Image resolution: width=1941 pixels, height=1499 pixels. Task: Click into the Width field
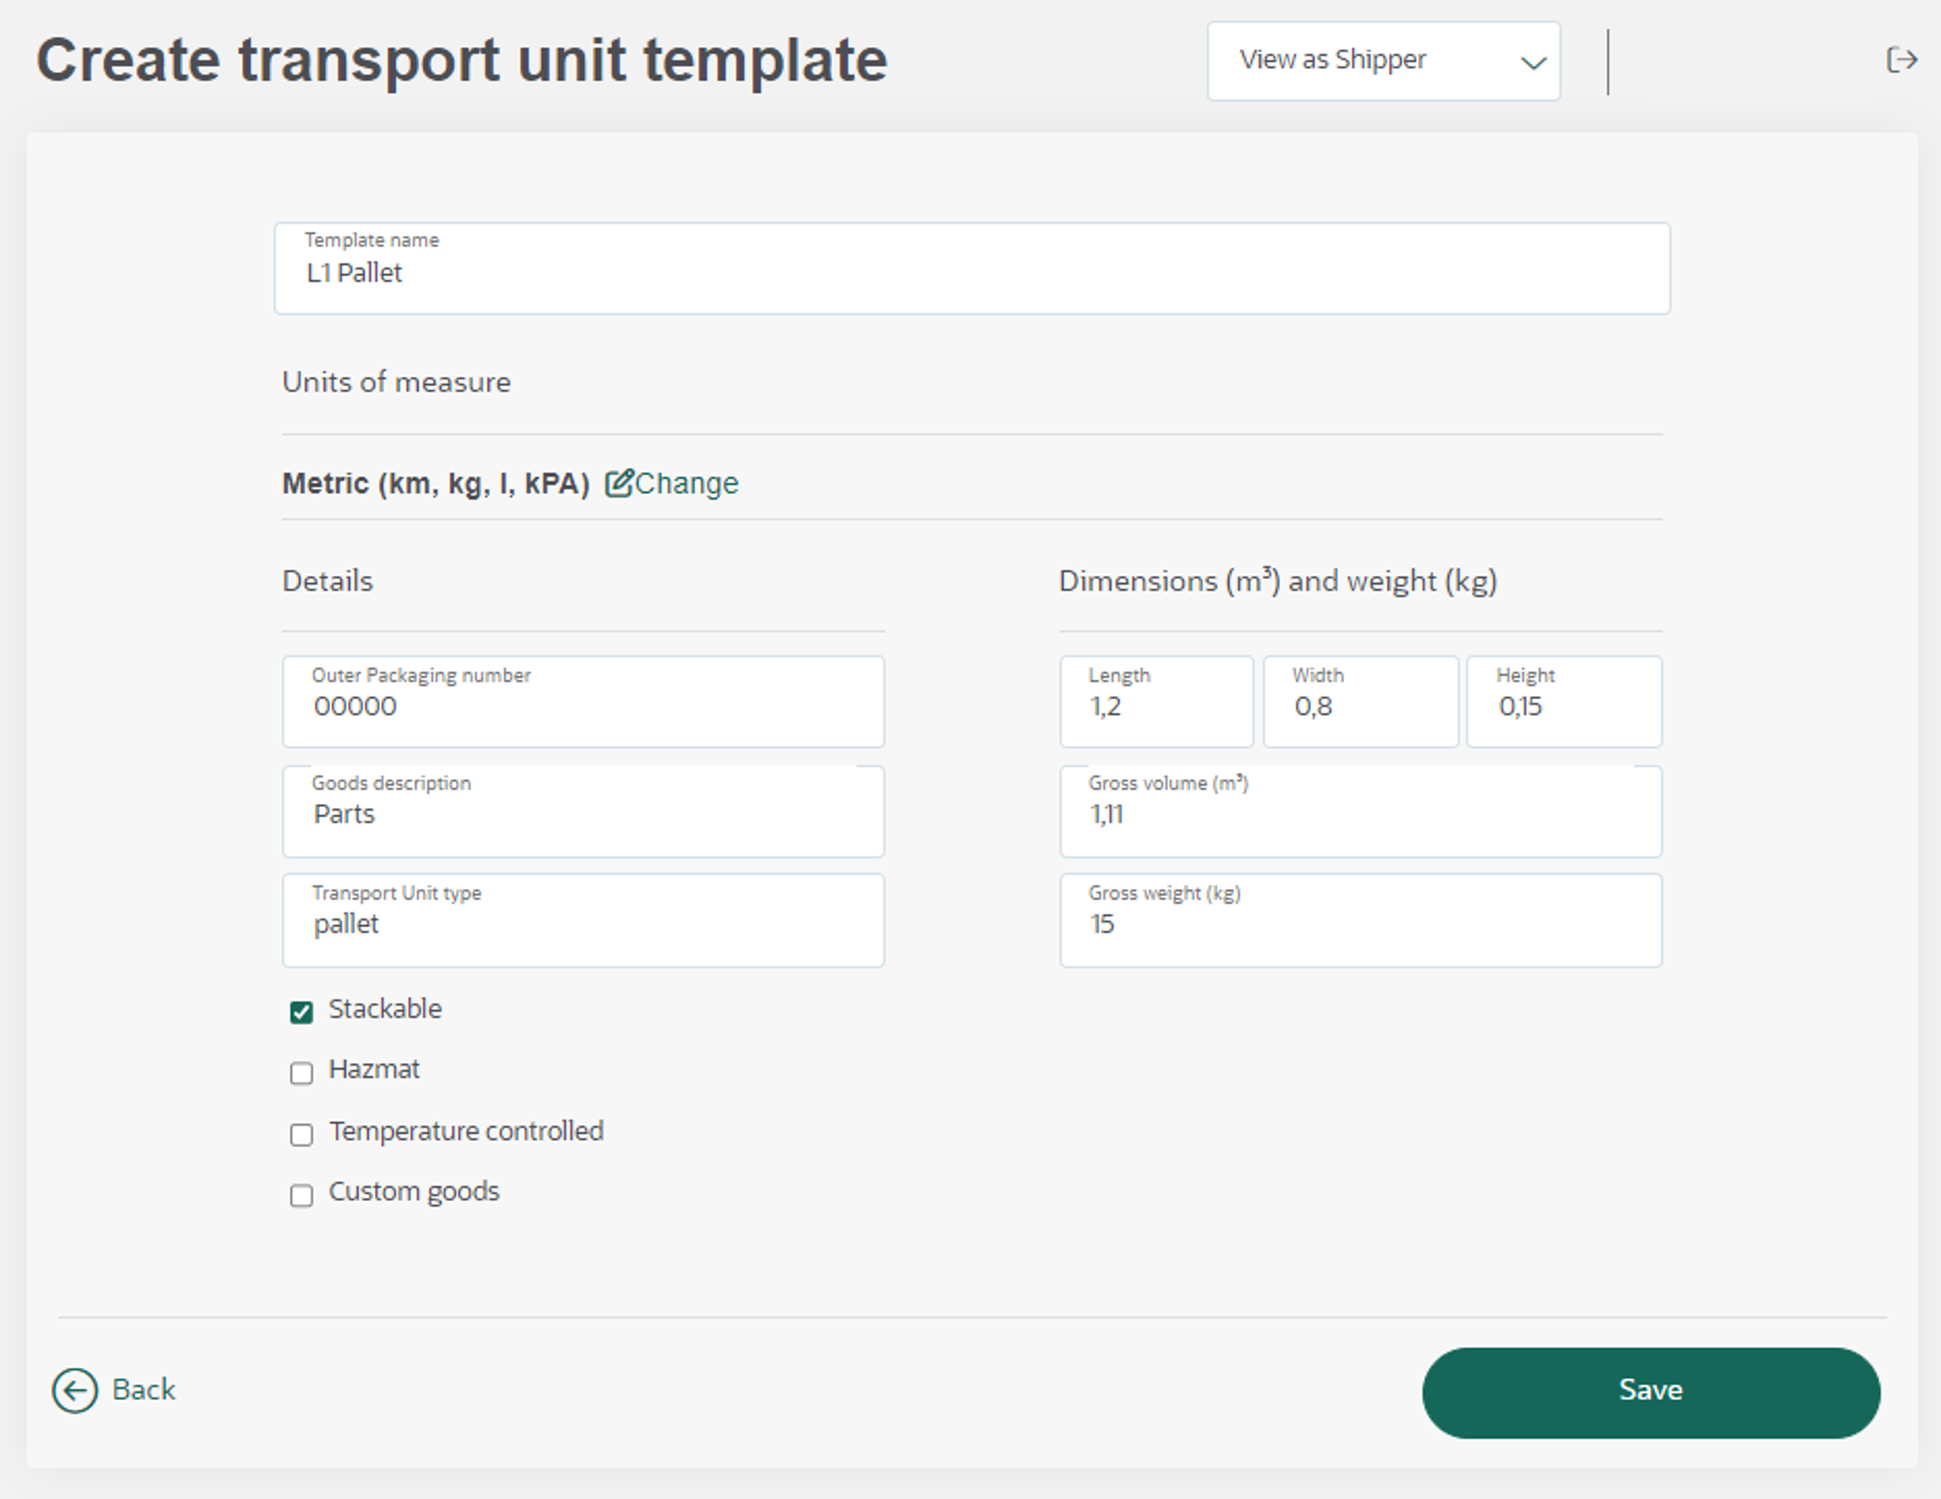pos(1361,701)
